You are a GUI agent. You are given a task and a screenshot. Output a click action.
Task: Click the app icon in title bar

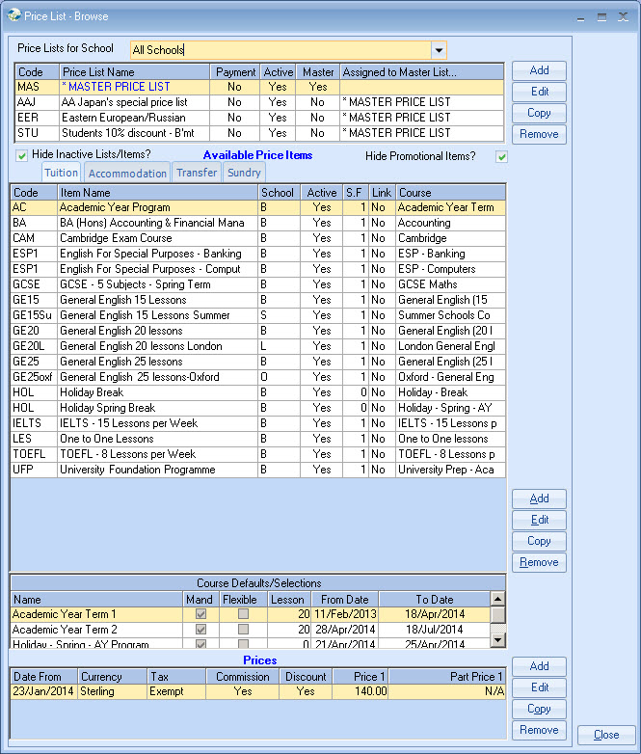pyautogui.click(x=13, y=15)
